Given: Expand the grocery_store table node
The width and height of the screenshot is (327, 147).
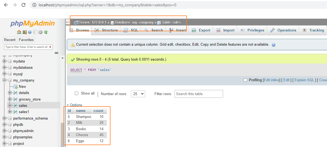Looking at the screenshot, I should [x=10, y=99].
